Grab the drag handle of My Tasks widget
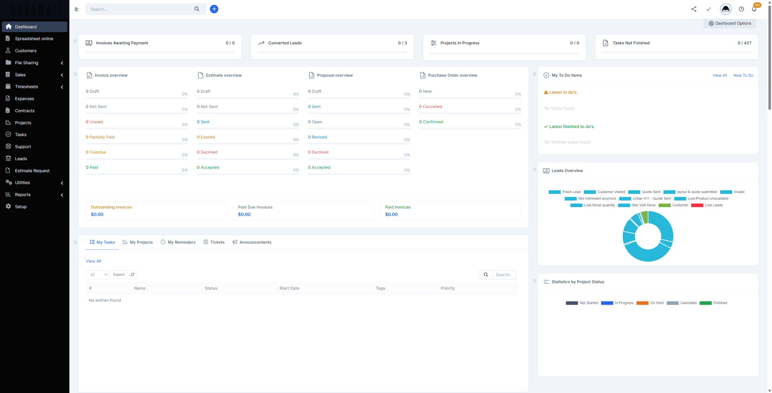Screen dimensions: 772x393 pyautogui.click(x=75, y=242)
